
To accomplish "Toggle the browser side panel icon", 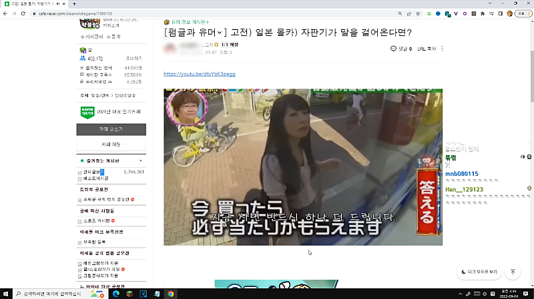I will click(500, 13).
